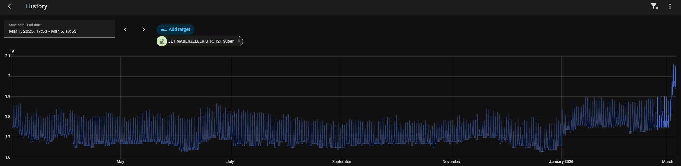This screenshot has width=681, height=166.
Task: Click the € unit label above the chart
Action: point(13,52)
